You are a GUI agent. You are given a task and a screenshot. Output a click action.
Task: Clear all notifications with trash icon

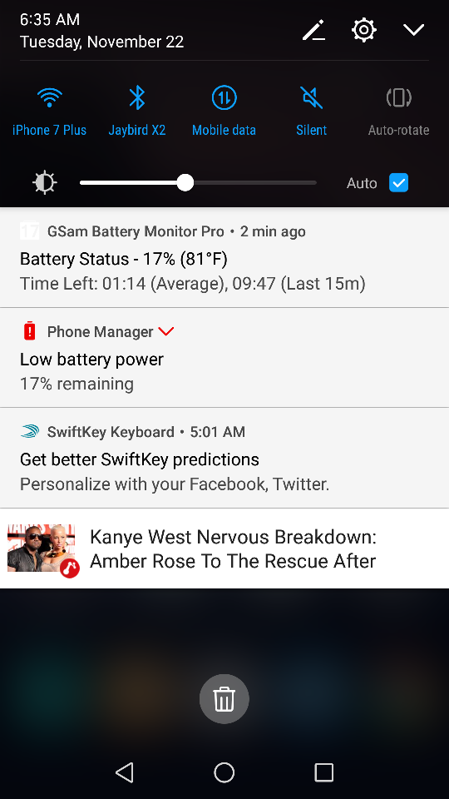224,698
